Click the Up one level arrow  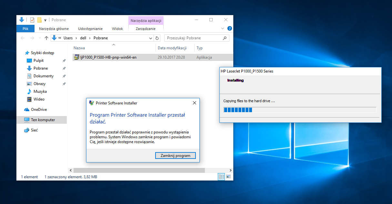pyautogui.click(x=46, y=38)
